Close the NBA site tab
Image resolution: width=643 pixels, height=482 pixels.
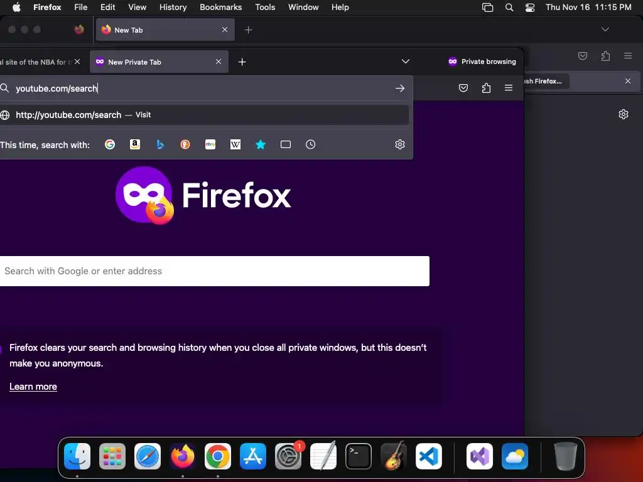77,62
